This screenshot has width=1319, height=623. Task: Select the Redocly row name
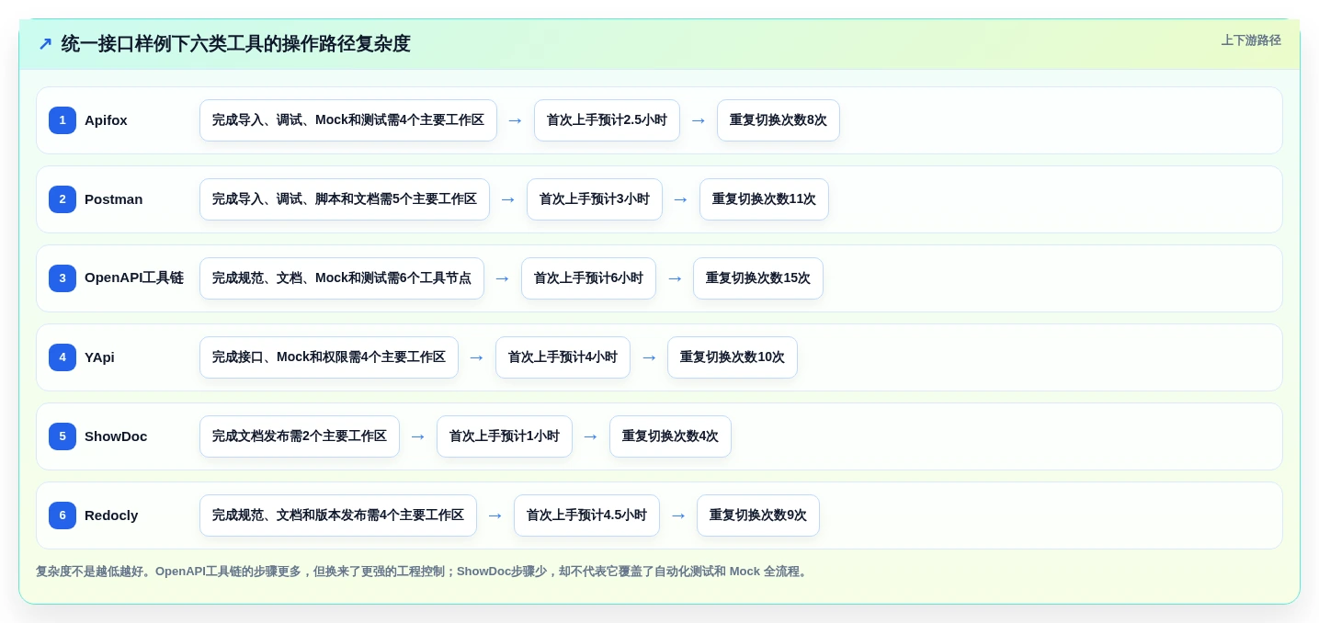111,515
